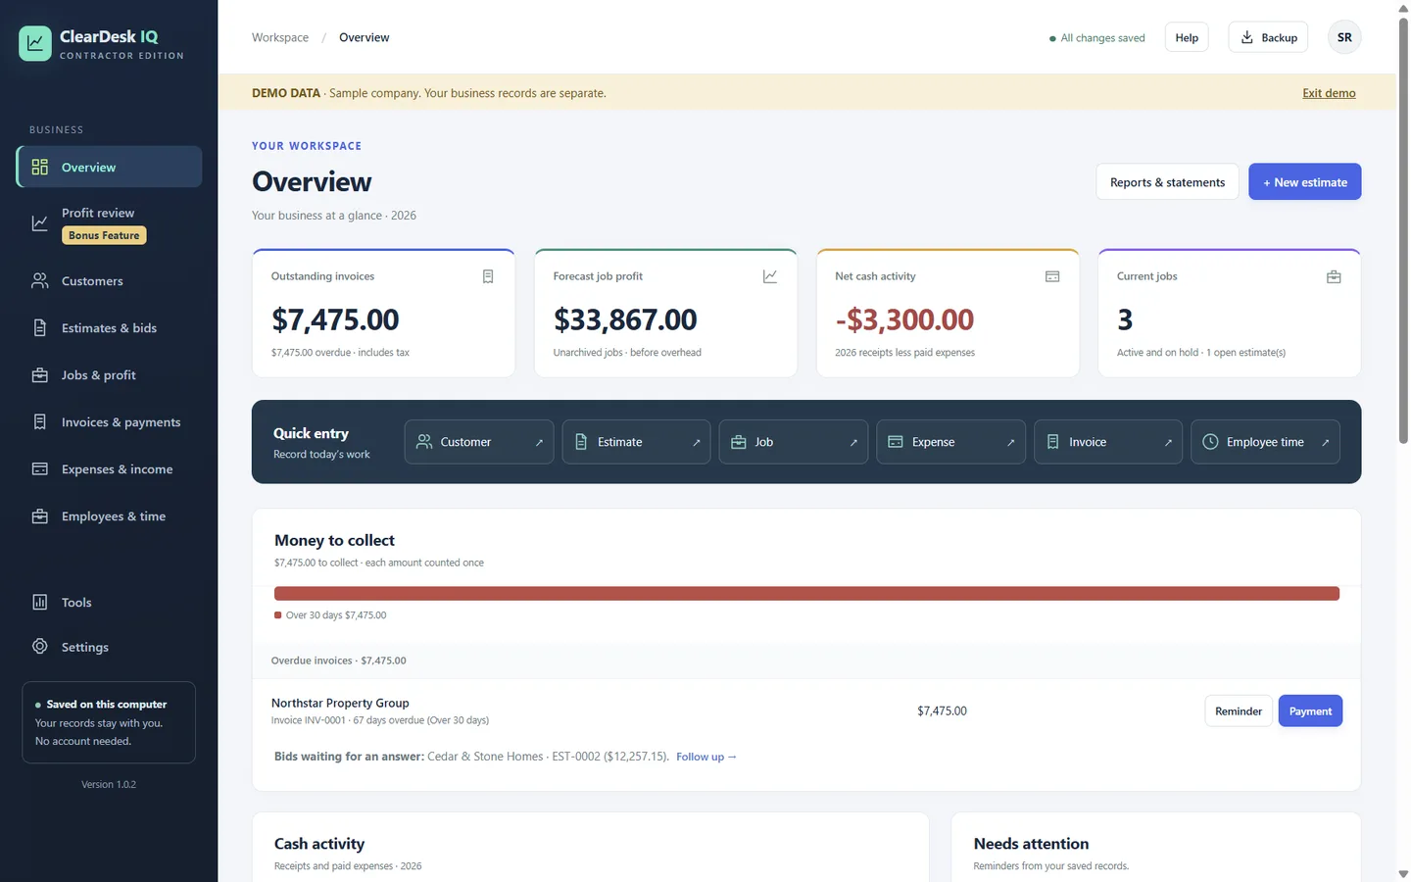Click the Invoices & payments receipt icon
Screen dimensions: 1411x882
point(40,422)
